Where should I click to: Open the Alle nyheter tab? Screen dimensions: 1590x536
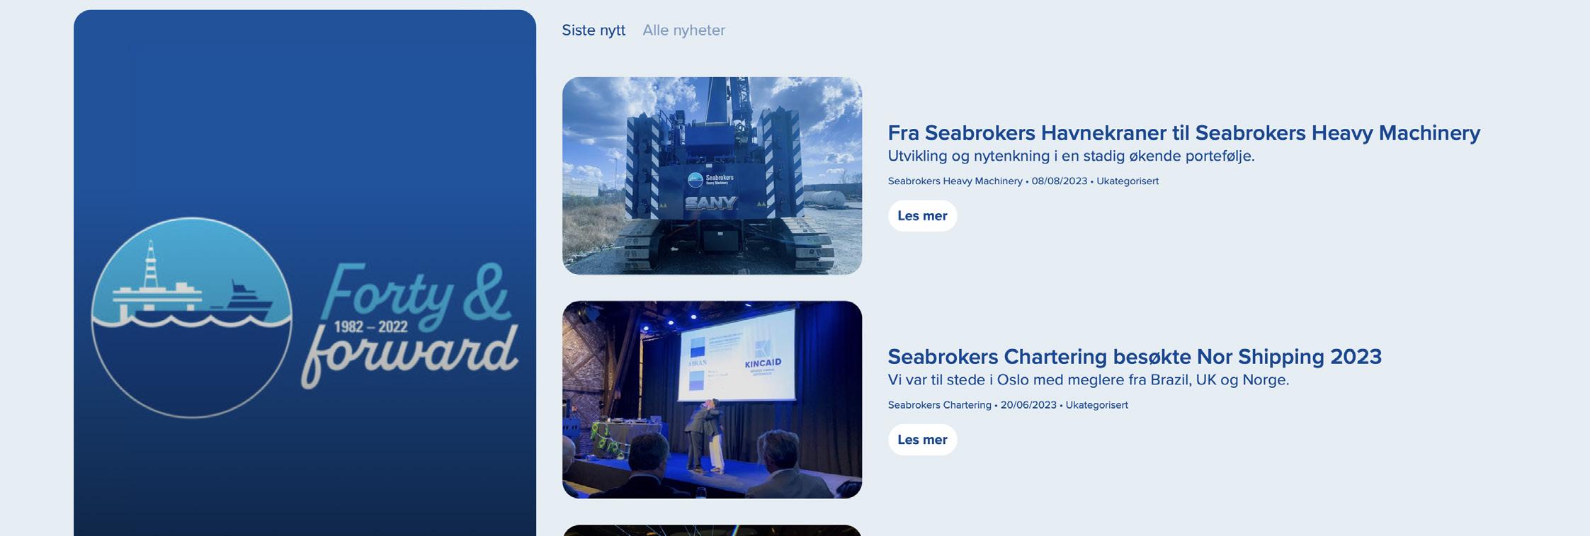coord(683,30)
